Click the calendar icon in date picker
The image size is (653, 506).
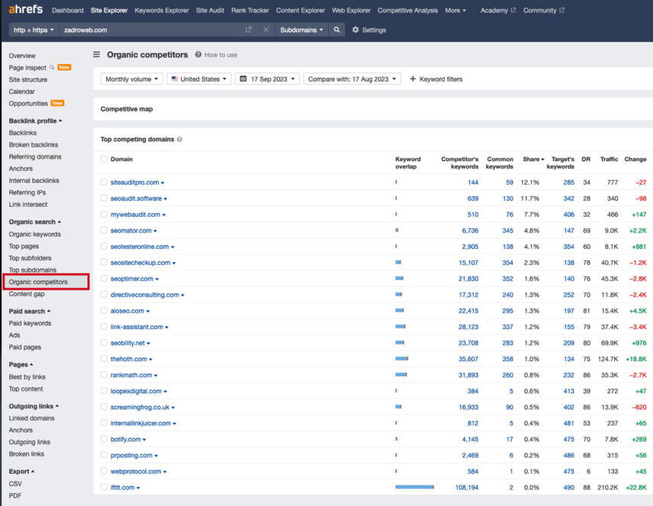point(243,79)
